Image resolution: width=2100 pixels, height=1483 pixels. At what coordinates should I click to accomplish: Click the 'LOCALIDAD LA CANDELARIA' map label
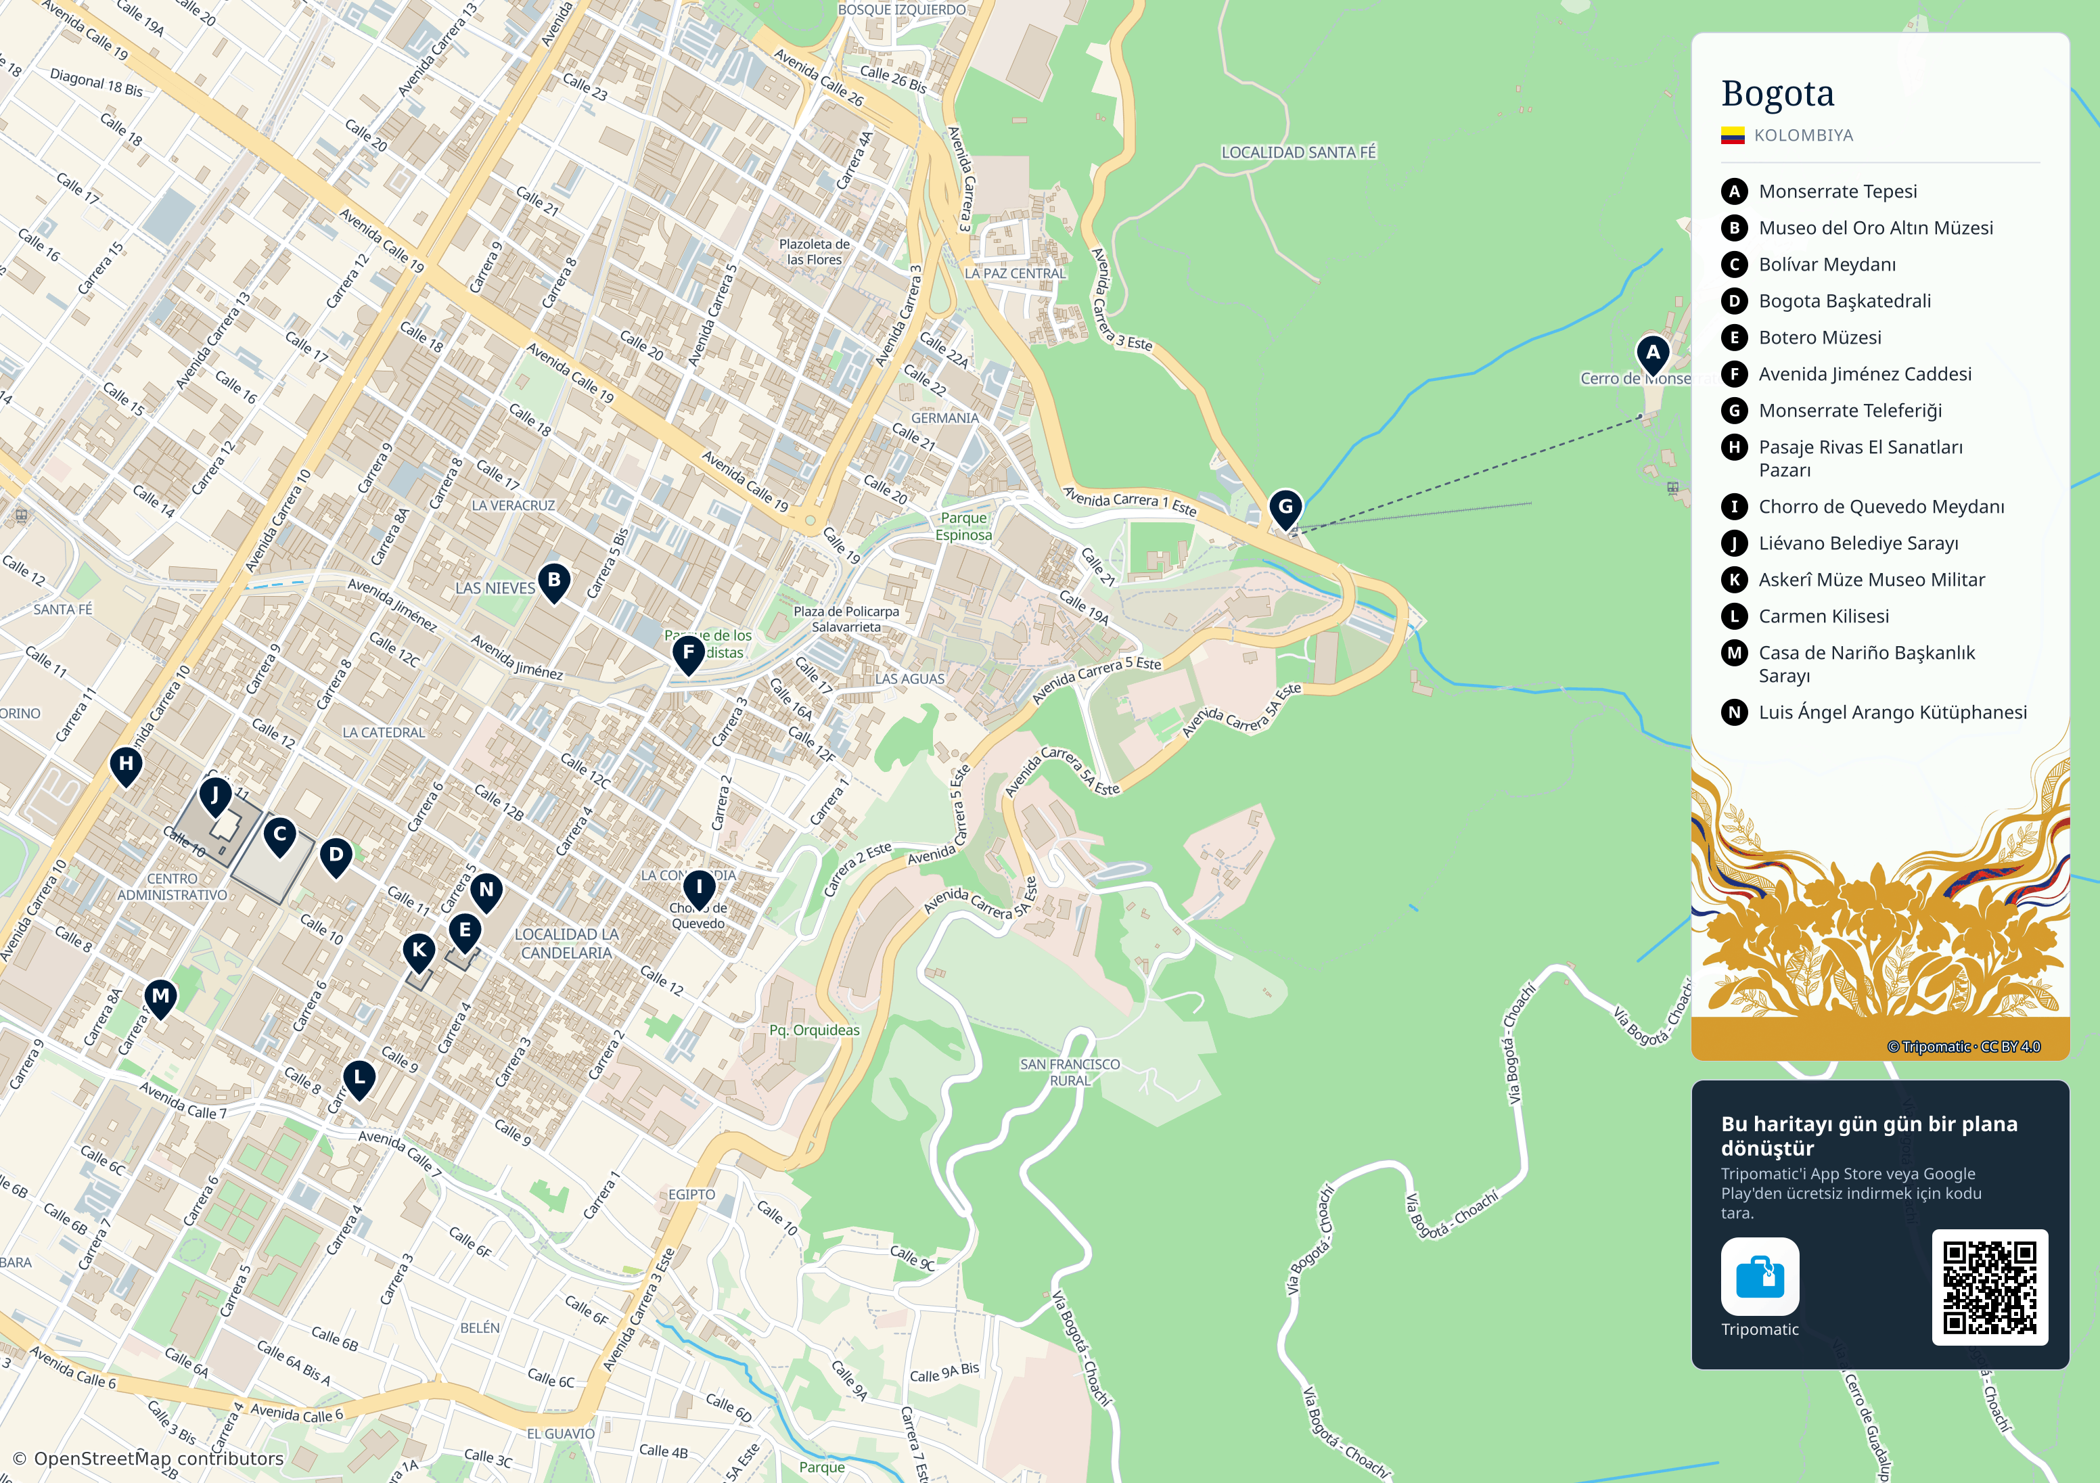(x=566, y=943)
